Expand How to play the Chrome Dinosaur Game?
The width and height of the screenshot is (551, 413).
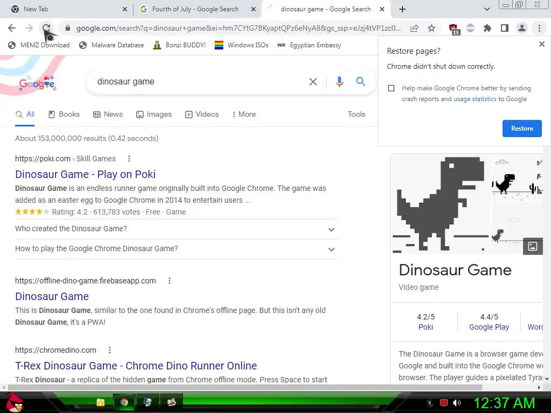click(176, 249)
